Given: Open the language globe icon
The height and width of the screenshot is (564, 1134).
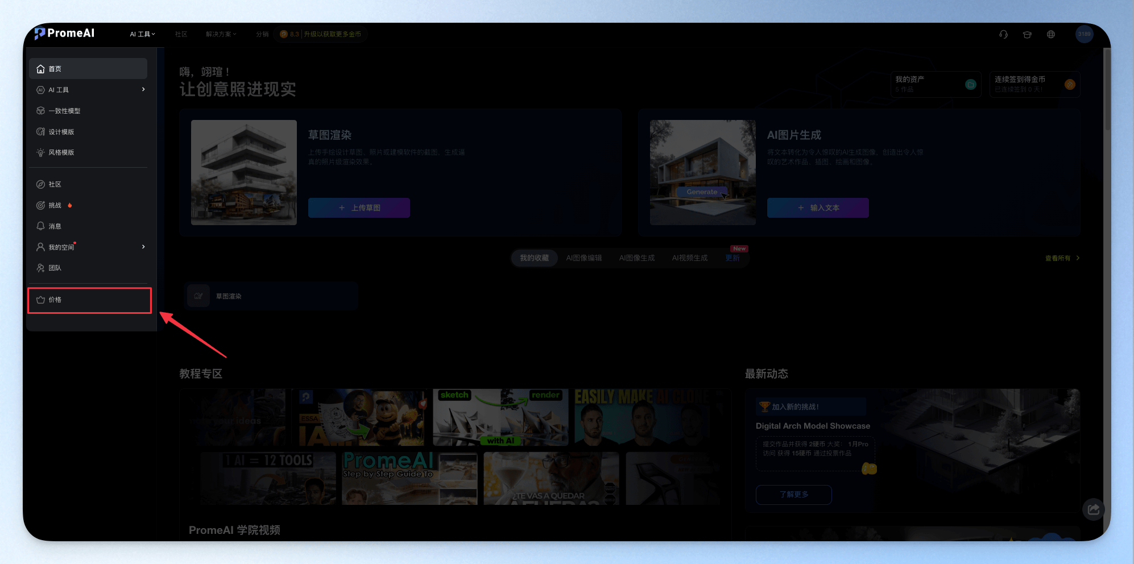Looking at the screenshot, I should (x=1051, y=34).
